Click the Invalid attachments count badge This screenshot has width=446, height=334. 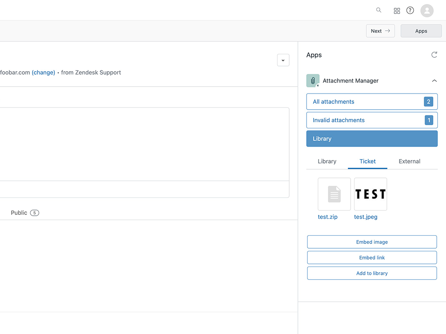[429, 120]
